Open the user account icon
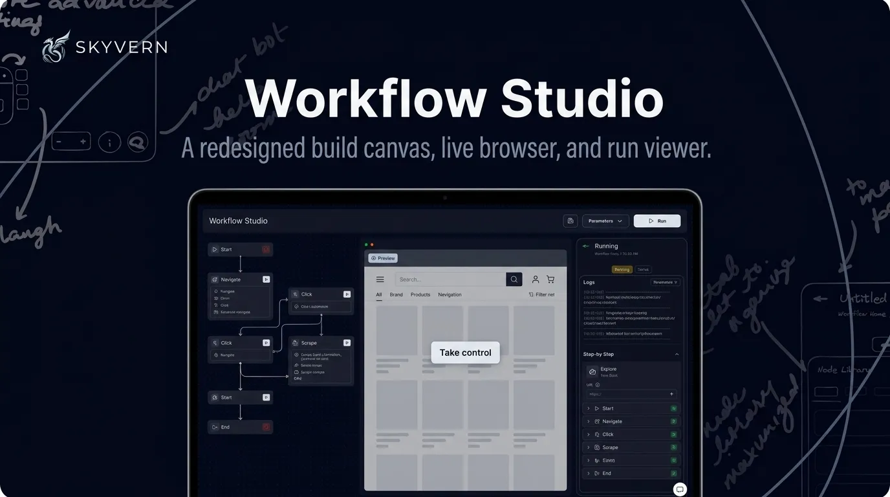The width and height of the screenshot is (890, 497). (536, 280)
